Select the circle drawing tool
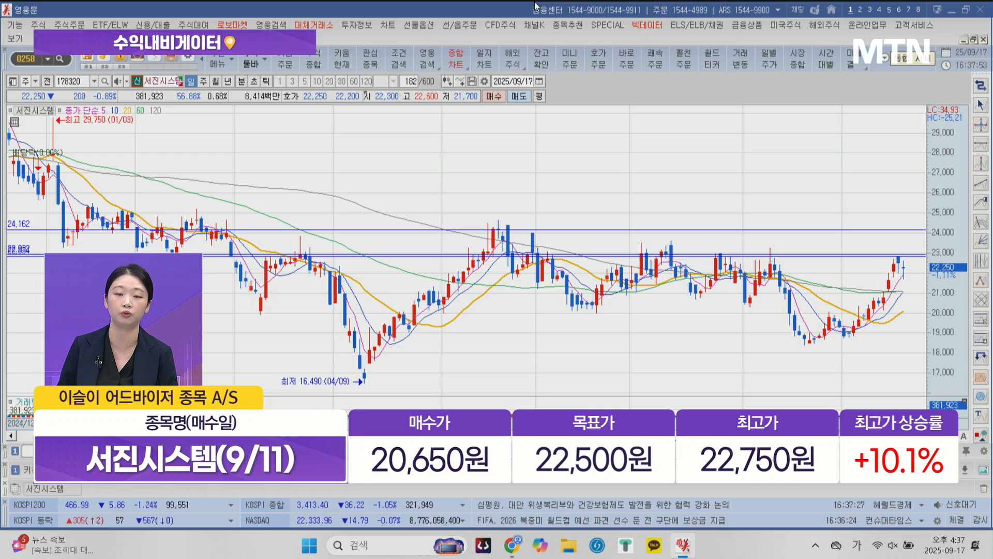 pyautogui.click(x=980, y=397)
